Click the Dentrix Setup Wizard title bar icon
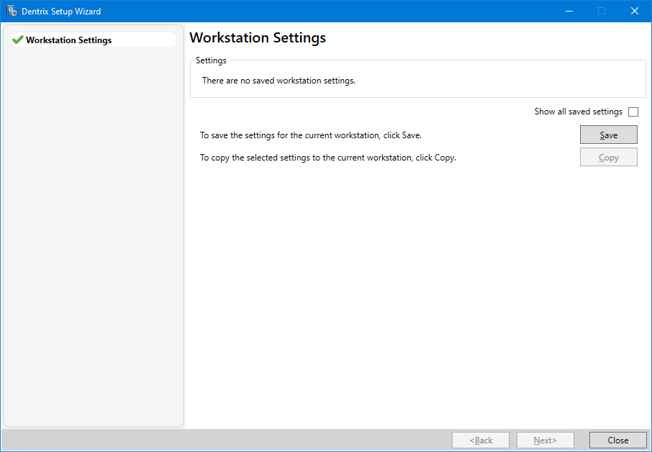The image size is (652, 452). [x=12, y=11]
